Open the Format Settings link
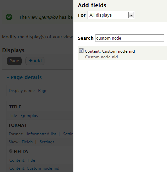Viewport: 167px width, 172px height. pos(68,134)
